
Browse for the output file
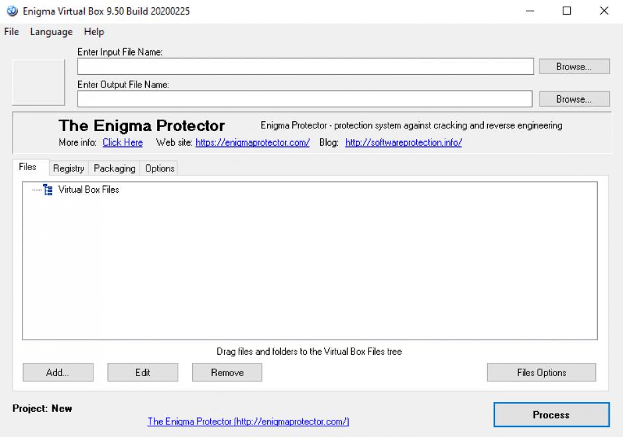[574, 99]
